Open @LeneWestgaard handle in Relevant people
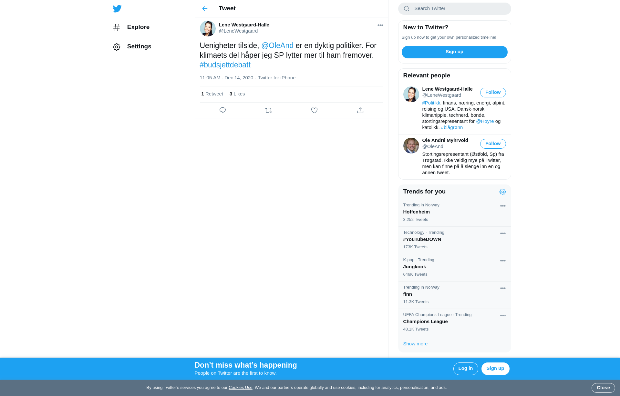This screenshot has width=620, height=396. 441,95
